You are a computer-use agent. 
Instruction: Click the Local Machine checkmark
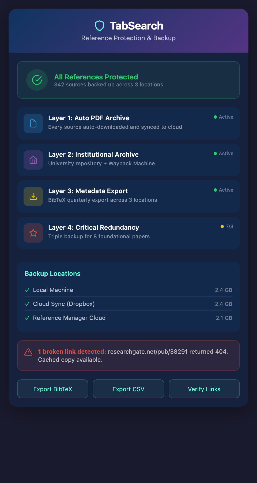click(x=27, y=290)
